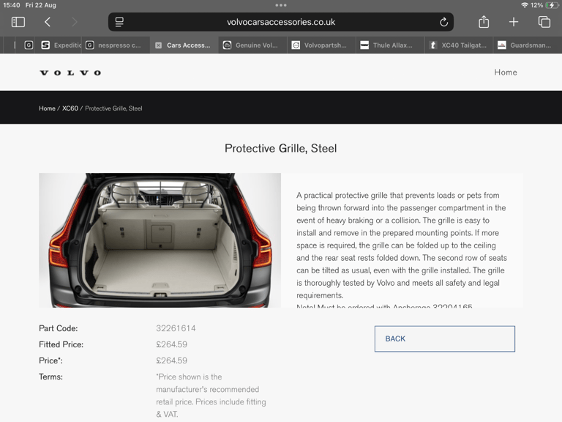562x422 pixels.
Task: Click the volvocarsaccessories.co.uk address field
Action: [x=281, y=22]
